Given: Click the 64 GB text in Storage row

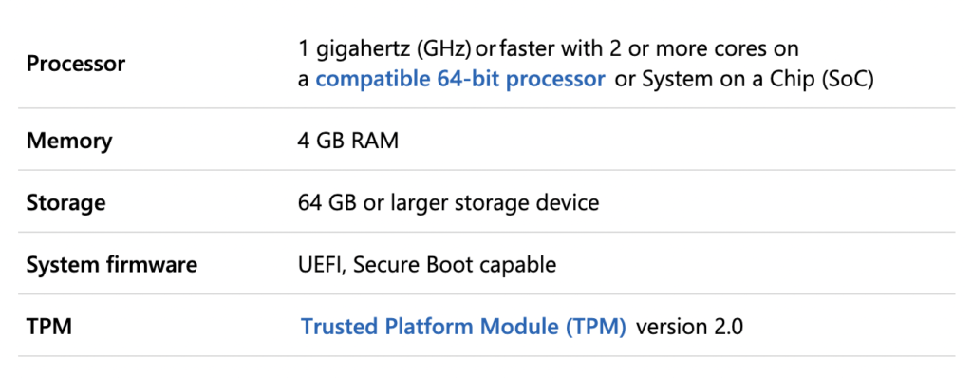Looking at the screenshot, I should [x=328, y=203].
